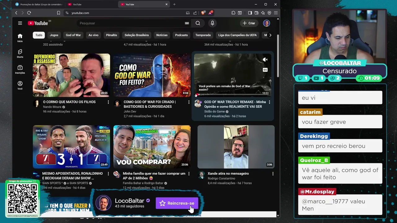Click the Reincreva-se button
The height and width of the screenshot is (223, 397).
point(177,203)
